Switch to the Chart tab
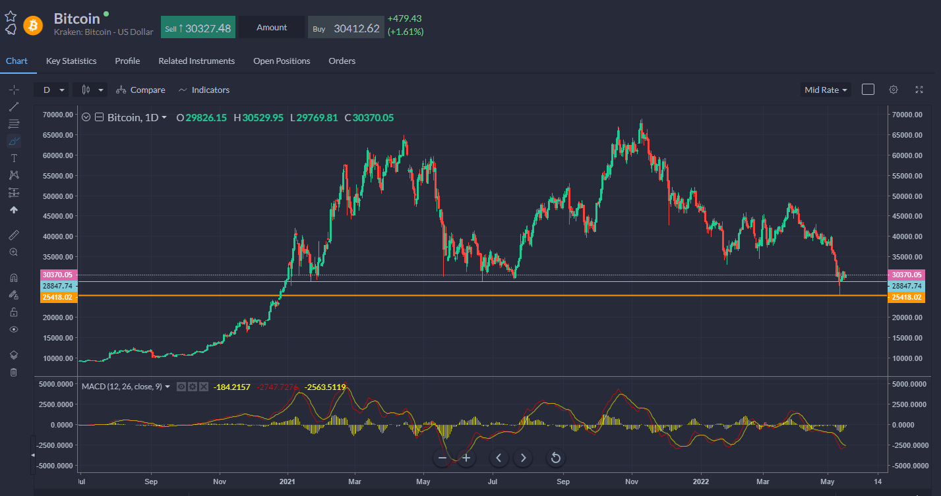This screenshot has height=496, width=941. tap(16, 61)
